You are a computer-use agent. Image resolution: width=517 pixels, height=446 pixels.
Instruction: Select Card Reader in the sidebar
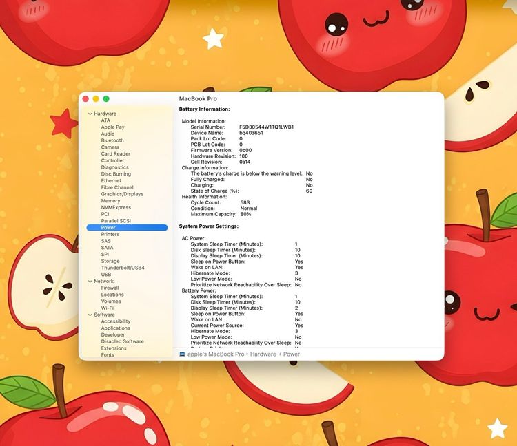116,153
